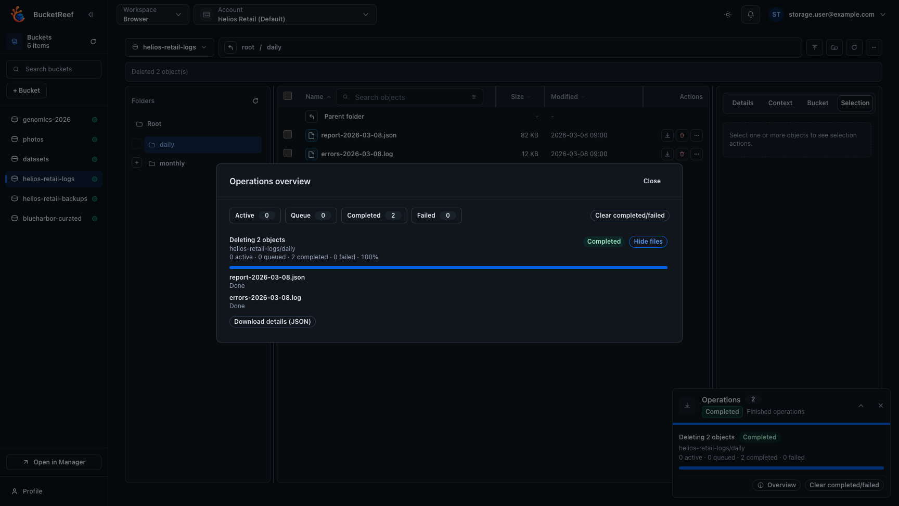Switch to the Bucket tab
Image resolution: width=899 pixels, height=506 pixels.
[818, 103]
